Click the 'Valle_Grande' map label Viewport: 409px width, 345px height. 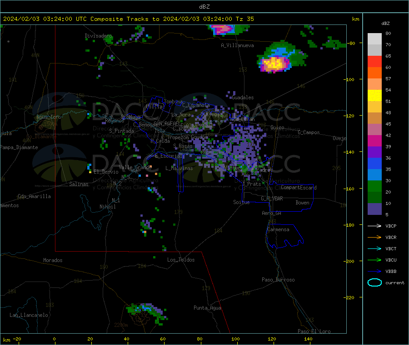[135, 167]
